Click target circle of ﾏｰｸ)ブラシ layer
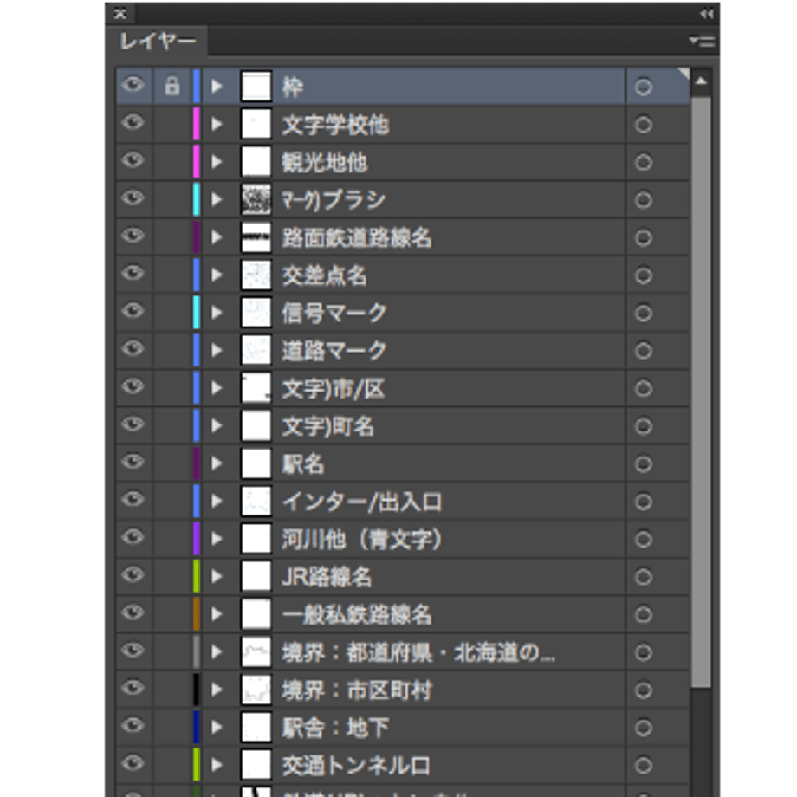Screen dimensions: 797x797 coord(644,200)
